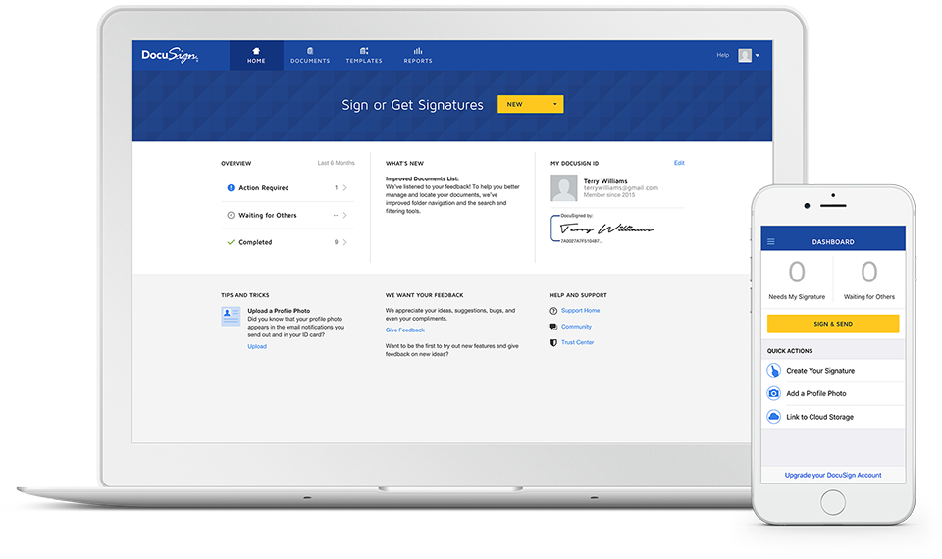
Task: Open the user profile avatar menu
Action: tap(748, 55)
